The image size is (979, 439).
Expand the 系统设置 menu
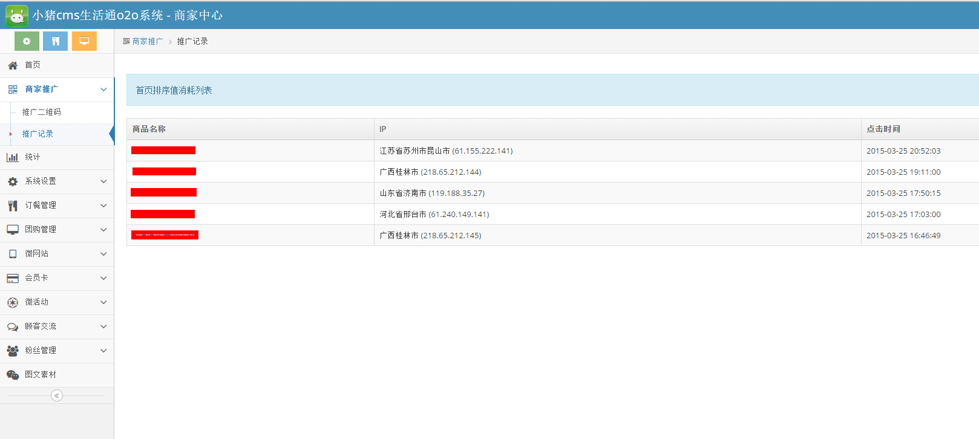[57, 181]
